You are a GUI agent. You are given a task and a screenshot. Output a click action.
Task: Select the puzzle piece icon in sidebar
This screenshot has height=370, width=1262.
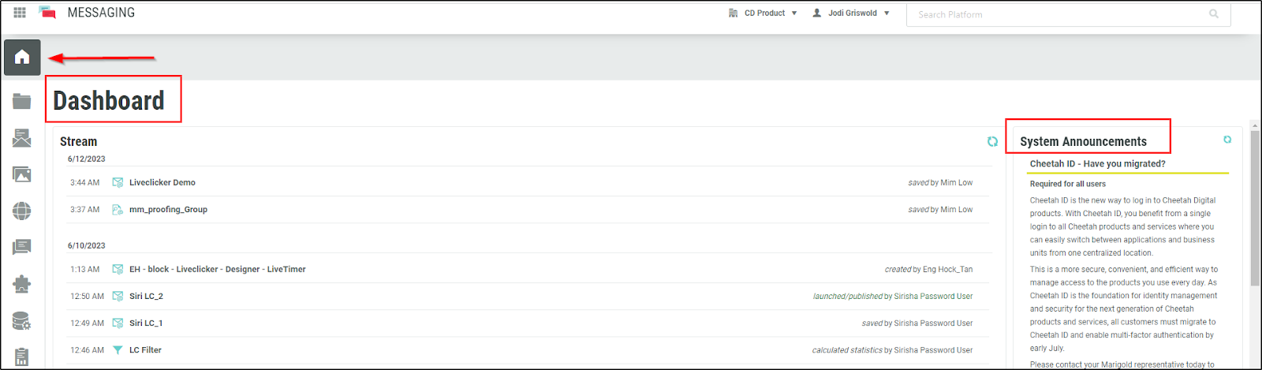coord(22,284)
